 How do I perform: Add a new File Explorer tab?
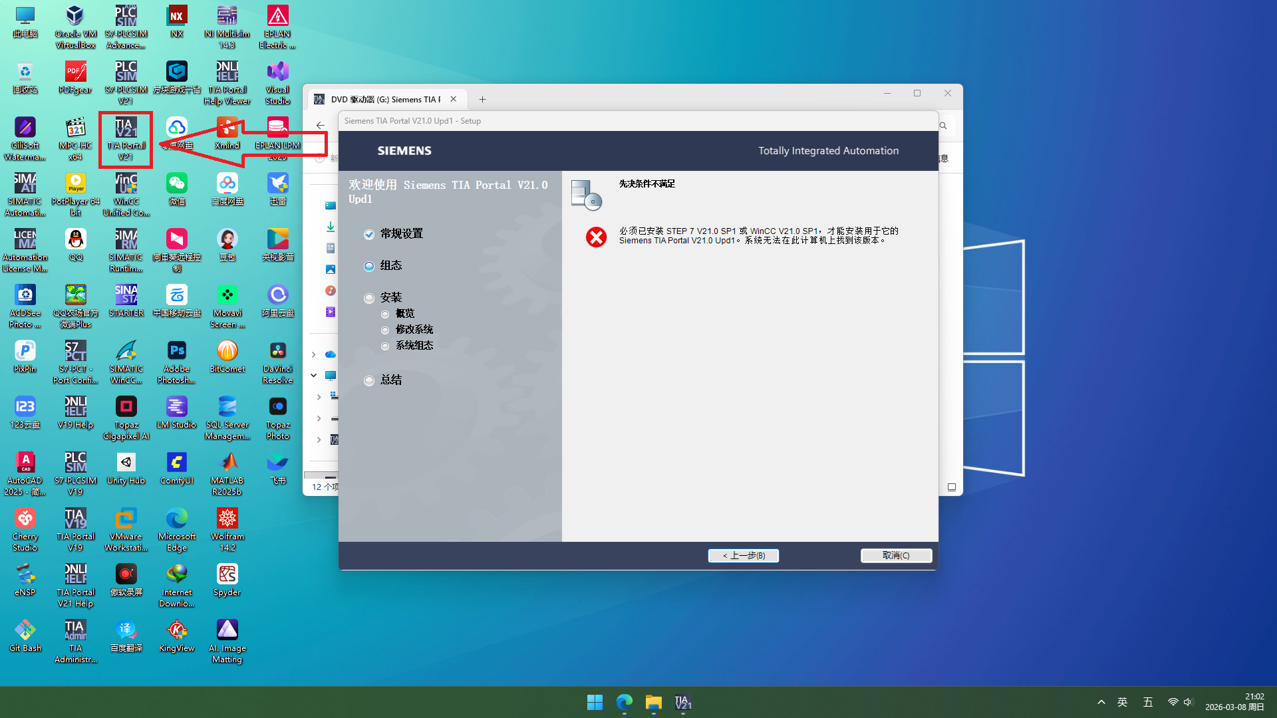click(483, 100)
